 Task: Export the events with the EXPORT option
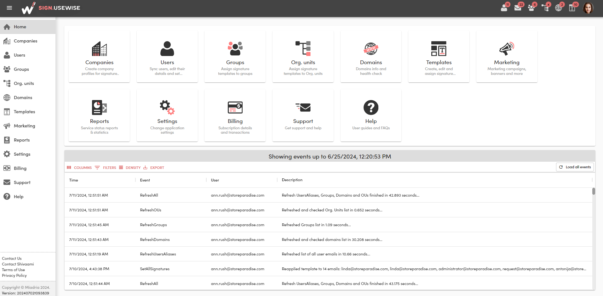[x=153, y=167]
